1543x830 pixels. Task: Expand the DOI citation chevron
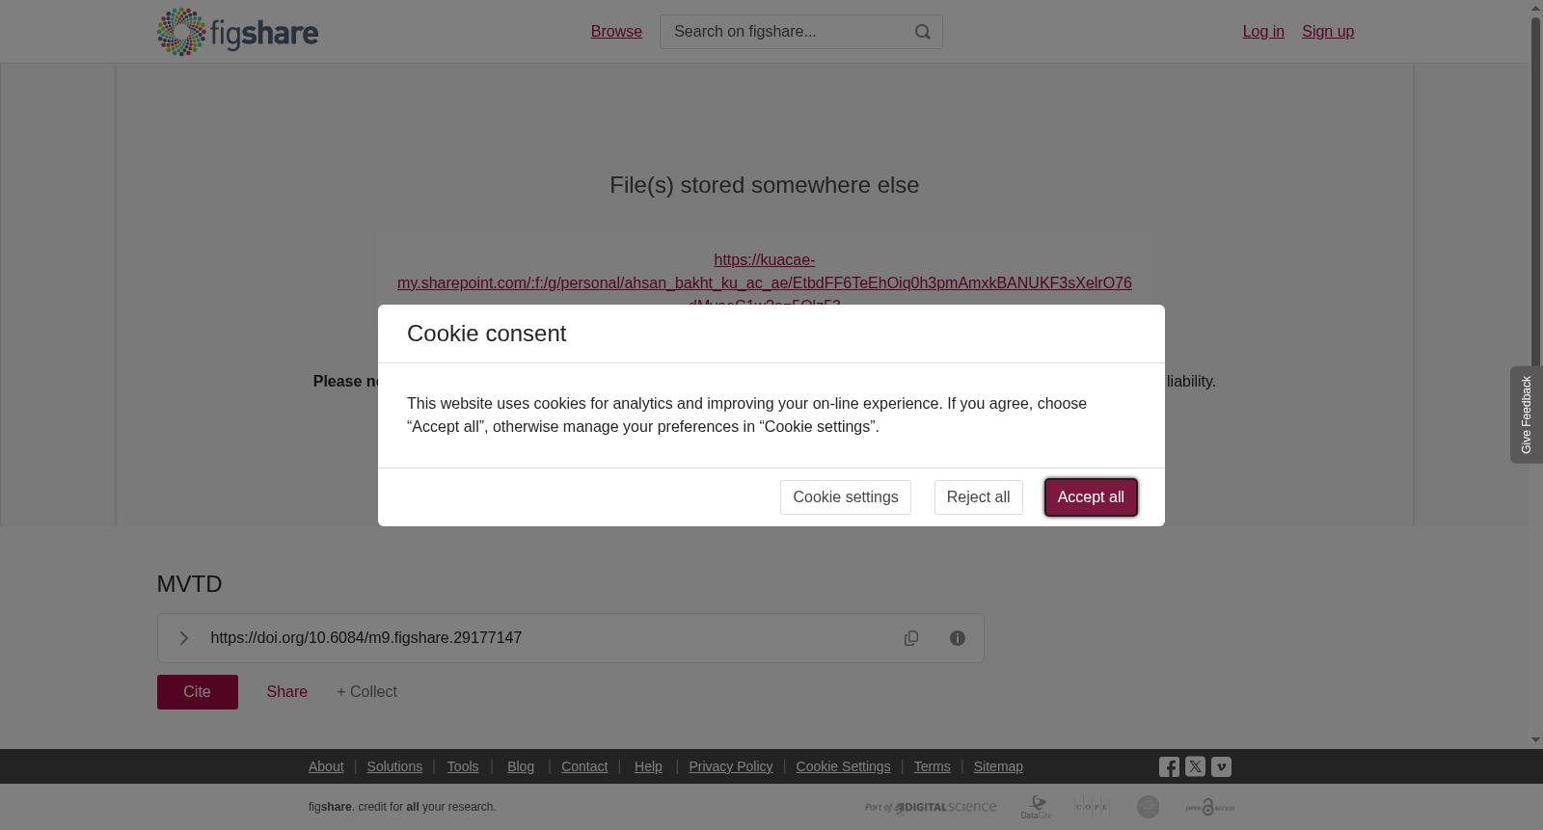tap(183, 638)
